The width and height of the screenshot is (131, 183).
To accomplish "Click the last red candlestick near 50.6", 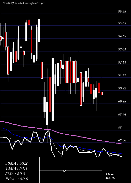I will point(102,93).
